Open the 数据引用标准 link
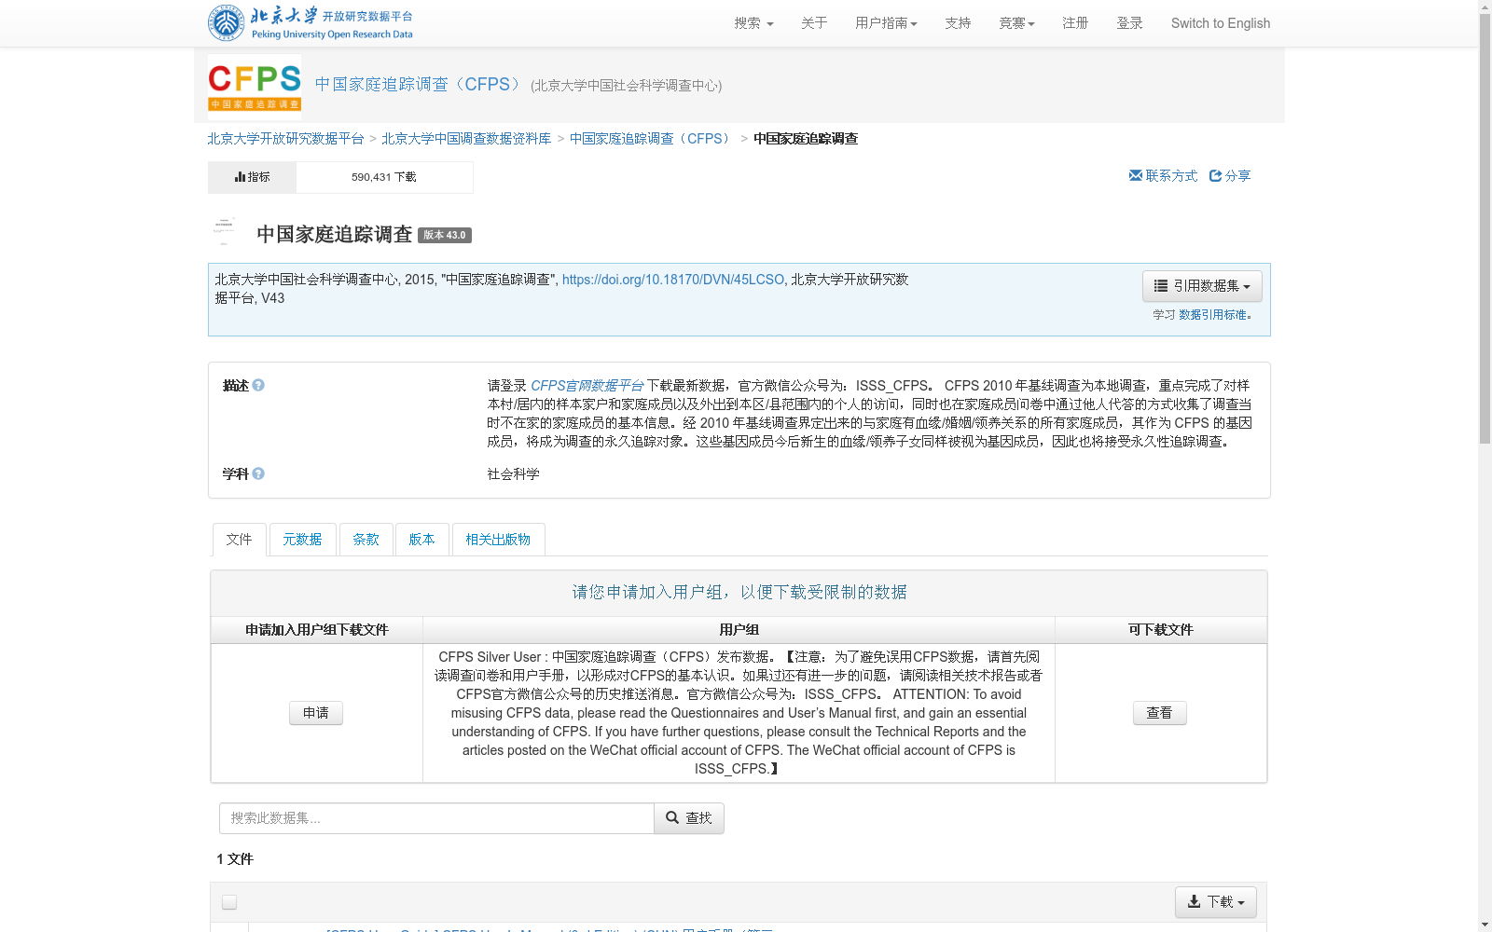 1212,315
